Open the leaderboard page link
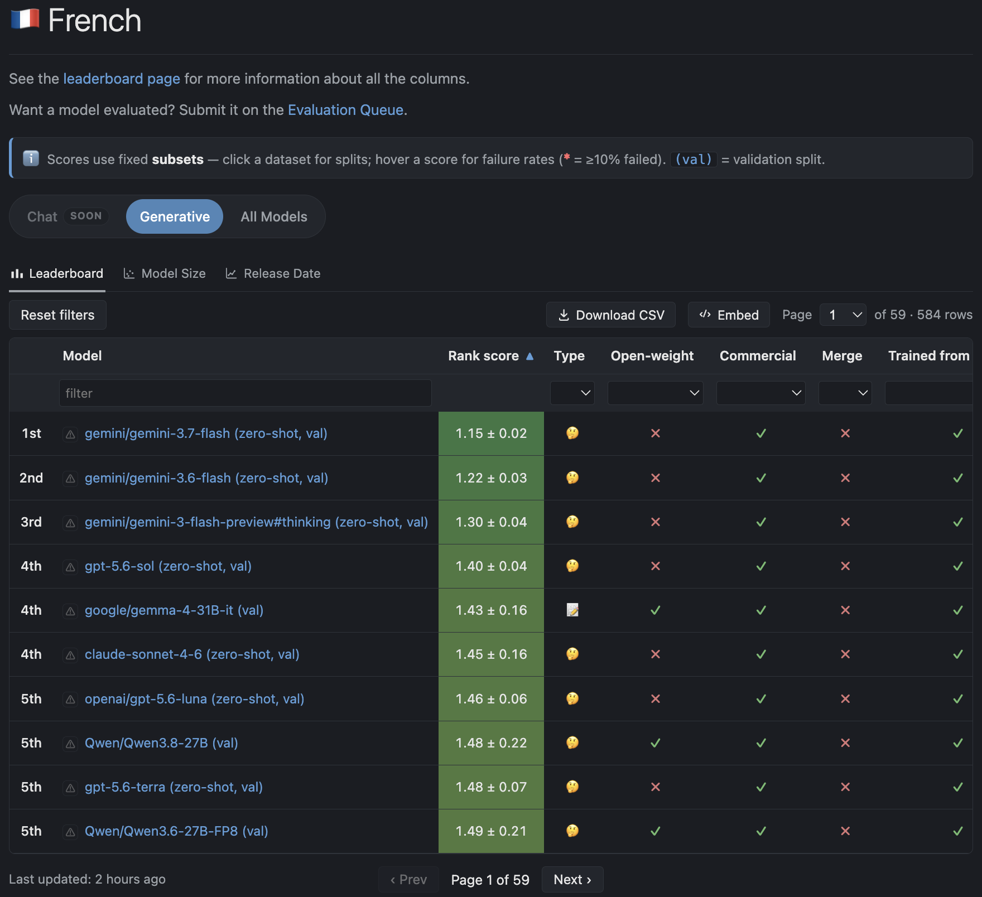Viewport: 982px width, 897px height. click(x=122, y=79)
